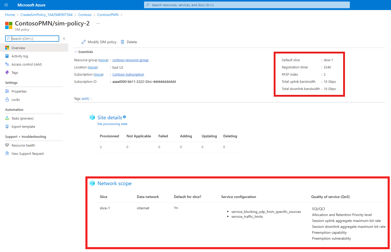Viewport: 391px width, 252px height.
Task: Click the Total downlink bandwidth 10 Gbps value
Action: pyautogui.click(x=330, y=89)
